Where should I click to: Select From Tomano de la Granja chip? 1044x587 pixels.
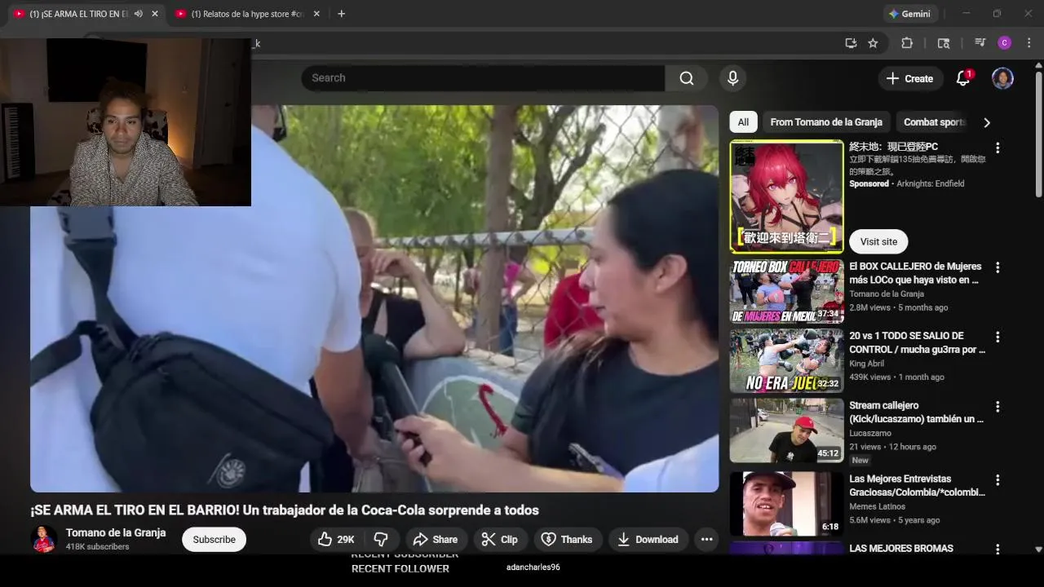coord(826,122)
